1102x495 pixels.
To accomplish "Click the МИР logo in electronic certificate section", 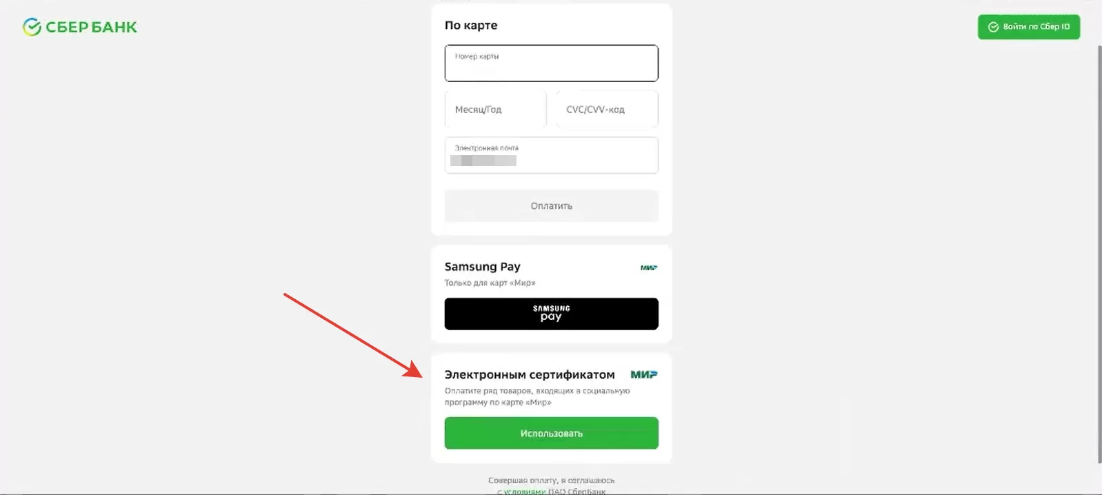I will [644, 374].
